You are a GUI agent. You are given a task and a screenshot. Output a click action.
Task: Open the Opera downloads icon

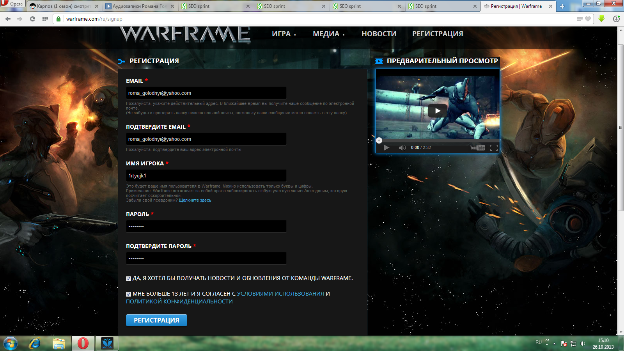tap(617, 19)
